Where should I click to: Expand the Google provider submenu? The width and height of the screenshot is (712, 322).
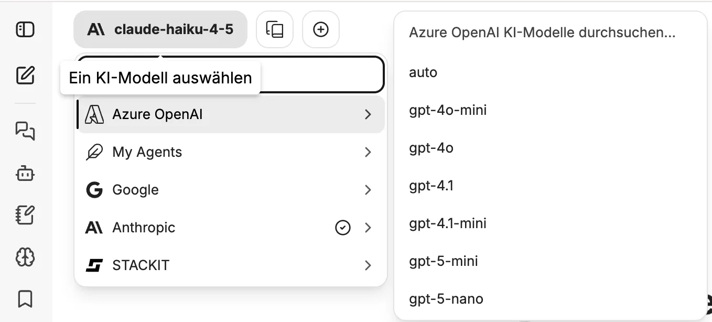pos(231,190)
